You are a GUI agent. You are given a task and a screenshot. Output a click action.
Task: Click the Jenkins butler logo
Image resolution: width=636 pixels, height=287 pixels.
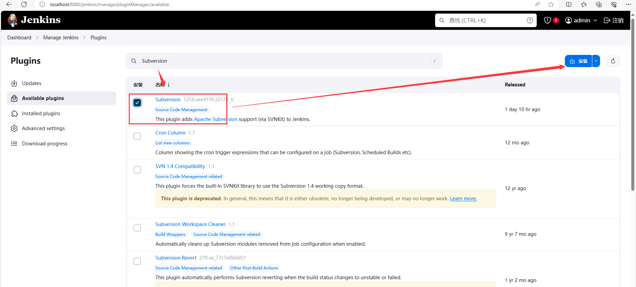pyautogui.click(x=13, y=20)
